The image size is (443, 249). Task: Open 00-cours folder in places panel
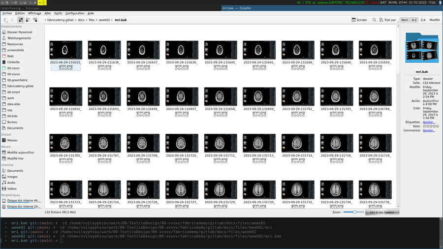pyautogui.click(x=13, y=68)
